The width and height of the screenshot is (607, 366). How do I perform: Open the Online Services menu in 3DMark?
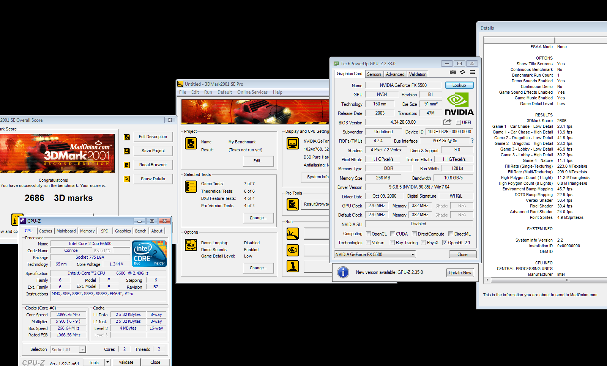[252, 92]
